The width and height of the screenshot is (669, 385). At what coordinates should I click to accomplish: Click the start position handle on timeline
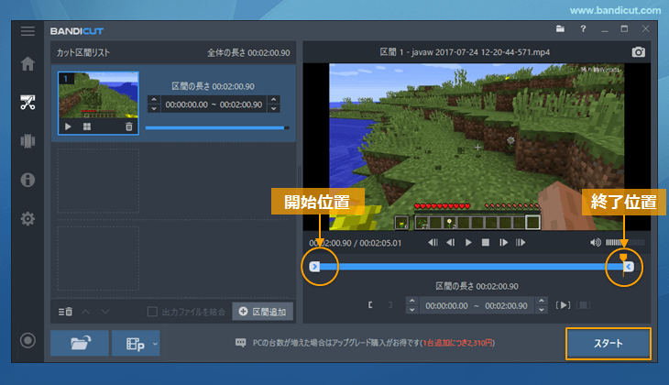(314, 267)
